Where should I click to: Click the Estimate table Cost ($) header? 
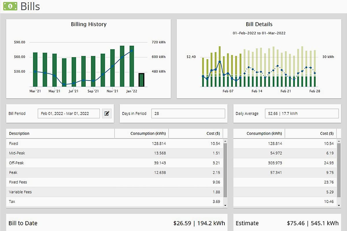(311, 133)
